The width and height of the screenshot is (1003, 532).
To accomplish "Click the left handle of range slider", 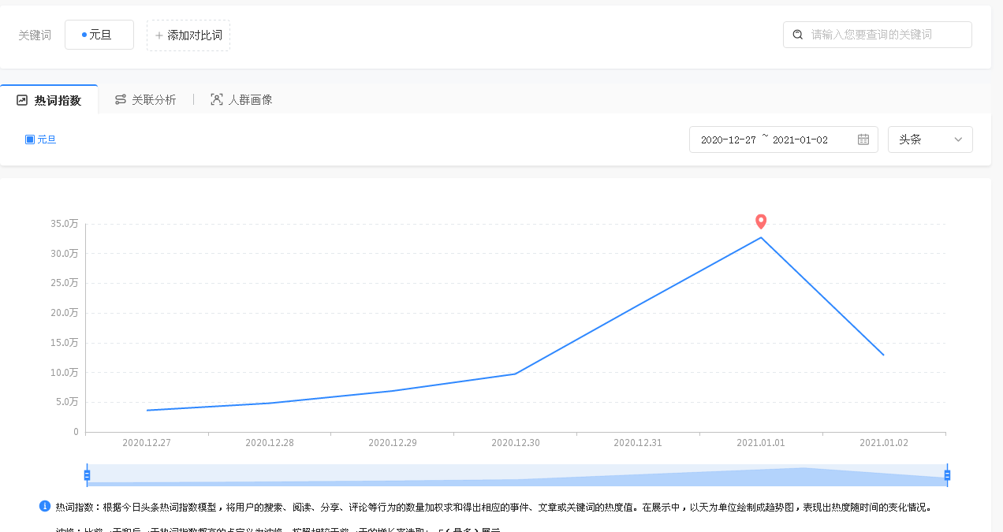I will pos(87,474).
